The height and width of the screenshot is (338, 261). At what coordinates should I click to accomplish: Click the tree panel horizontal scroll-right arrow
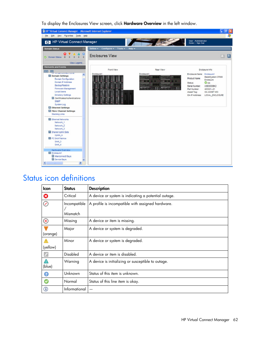tap(80, 163)
